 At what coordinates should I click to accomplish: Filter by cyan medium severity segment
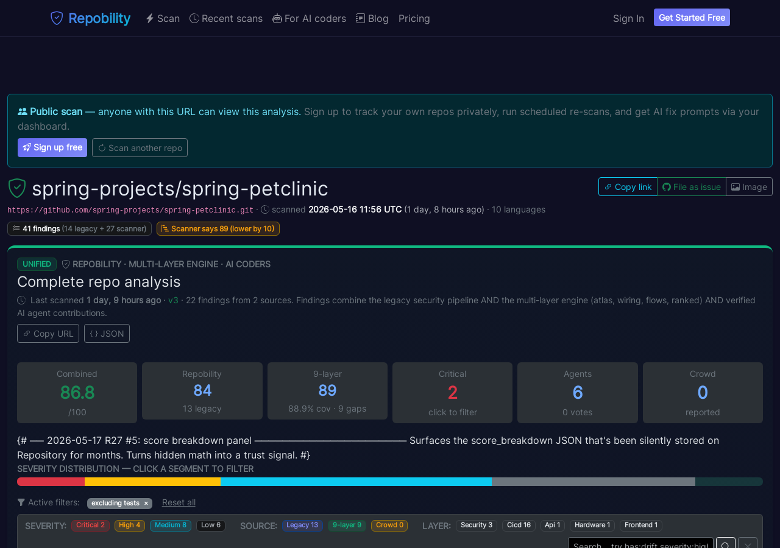click(x=356, y=482)
